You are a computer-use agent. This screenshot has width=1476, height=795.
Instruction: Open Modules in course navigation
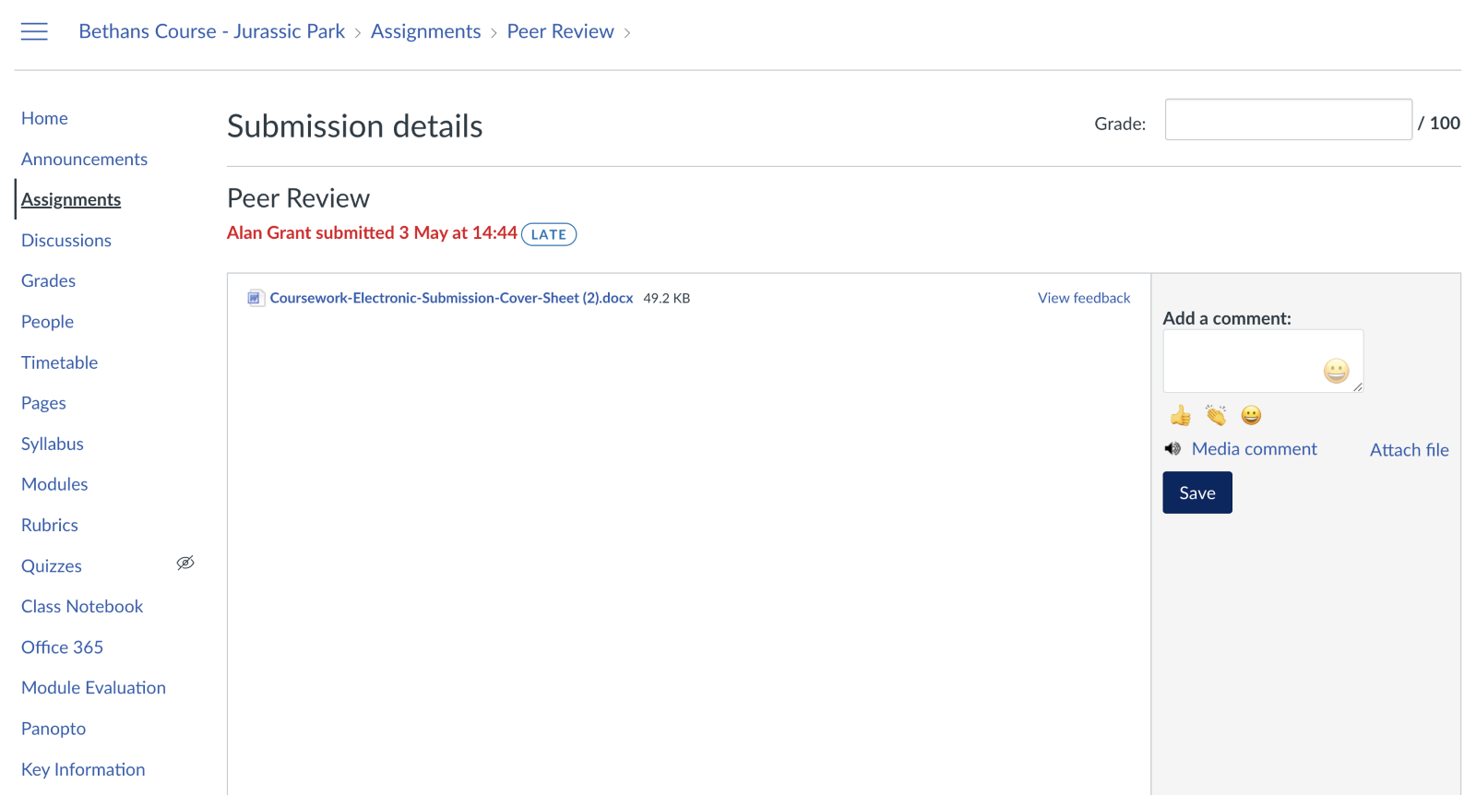[x=54, y=484]
